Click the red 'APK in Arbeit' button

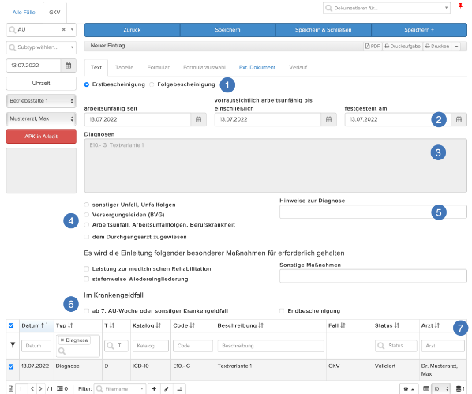pos(41,137)
